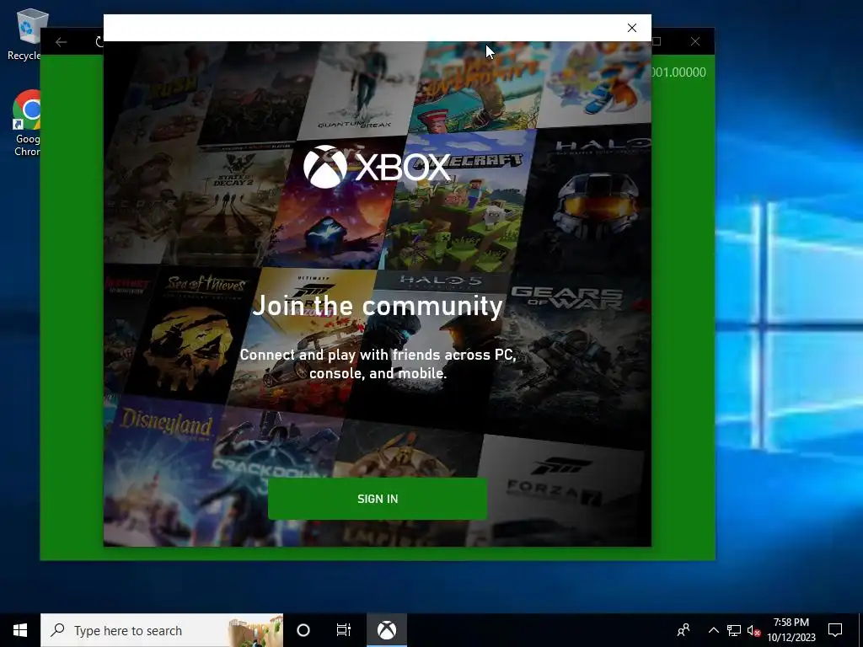Select the Google Chrome desktop shortcut

point(28,123)
